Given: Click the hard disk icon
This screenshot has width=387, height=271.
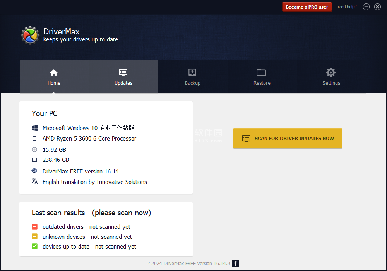Looking at the screenshot, I should (x=34, y=160).
